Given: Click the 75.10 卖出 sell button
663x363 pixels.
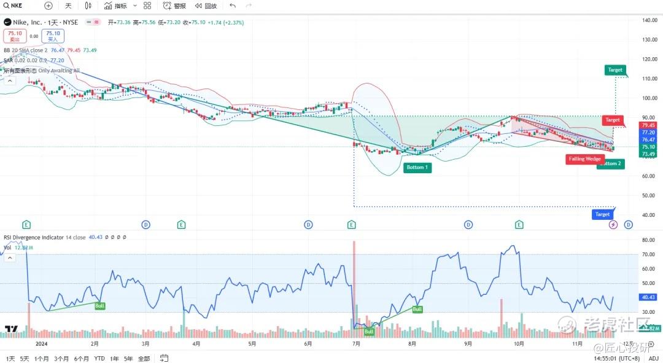Looking at the screenshot, I should 14,36.
